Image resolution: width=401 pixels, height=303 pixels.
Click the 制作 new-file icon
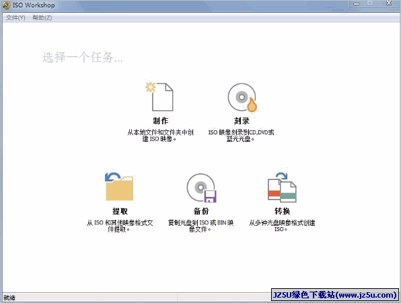coord(160,97)
